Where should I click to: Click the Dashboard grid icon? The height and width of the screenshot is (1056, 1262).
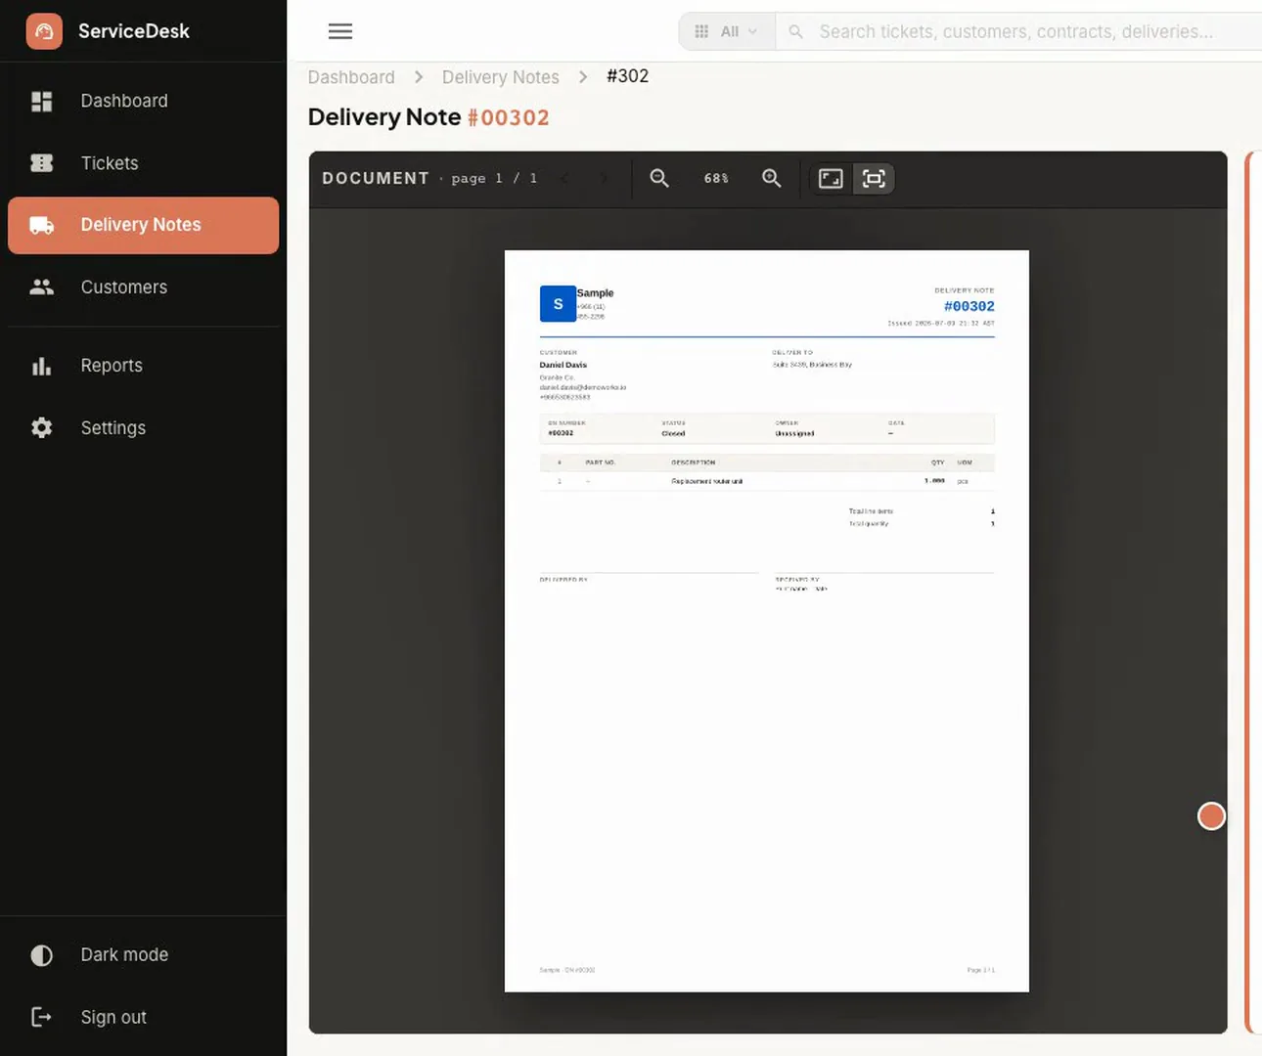pos(42,101)
